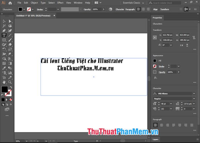
Task: Select the Column Graph tool
Action: point(10,73)
